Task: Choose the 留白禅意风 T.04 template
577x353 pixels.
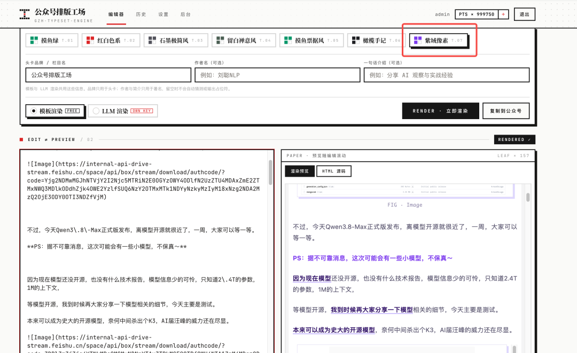Action: pyautogui.click(x=244, y=41)
